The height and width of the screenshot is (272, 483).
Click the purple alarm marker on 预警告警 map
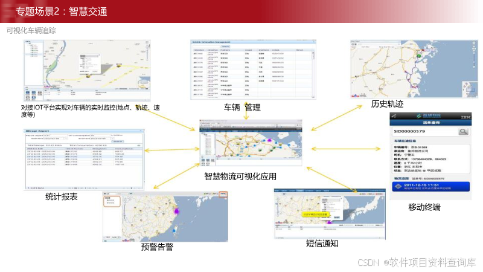click(177, 211)
